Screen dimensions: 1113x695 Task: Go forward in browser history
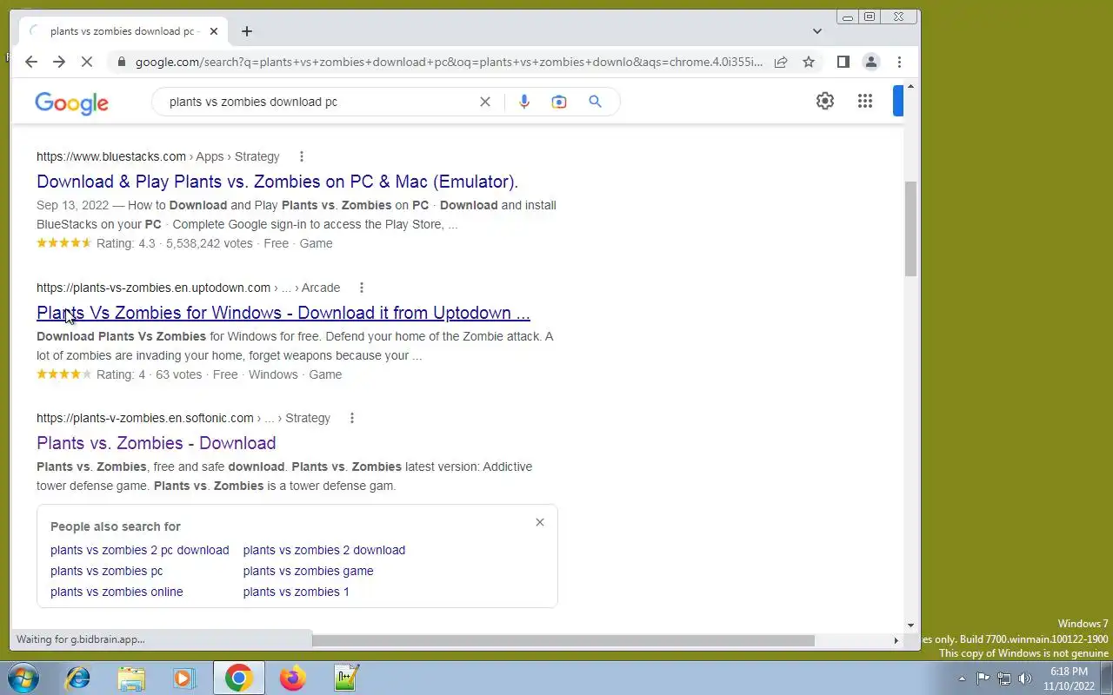59,62
